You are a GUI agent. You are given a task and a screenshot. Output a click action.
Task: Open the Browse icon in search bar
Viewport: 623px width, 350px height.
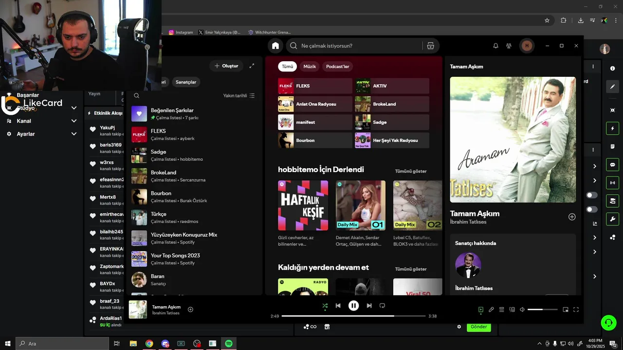coord(430,46)
